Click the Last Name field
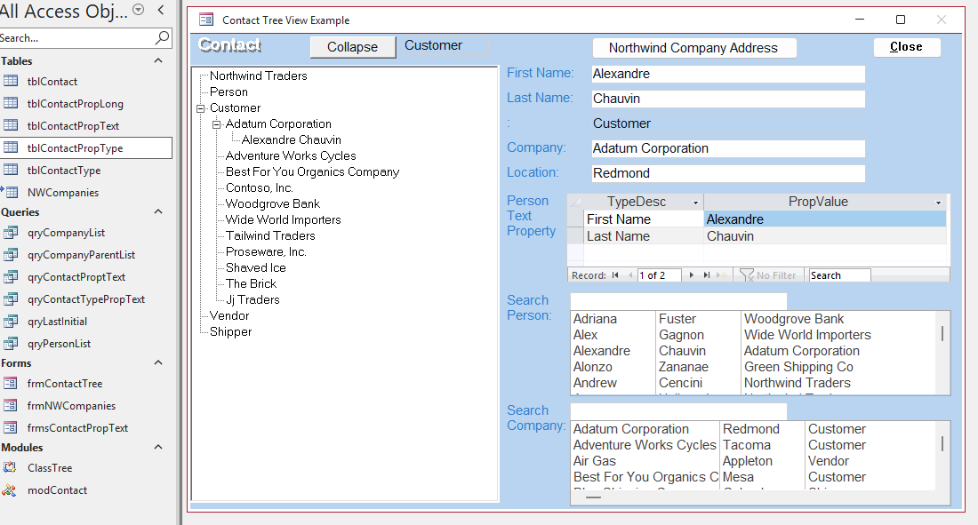 click(728, 99)
